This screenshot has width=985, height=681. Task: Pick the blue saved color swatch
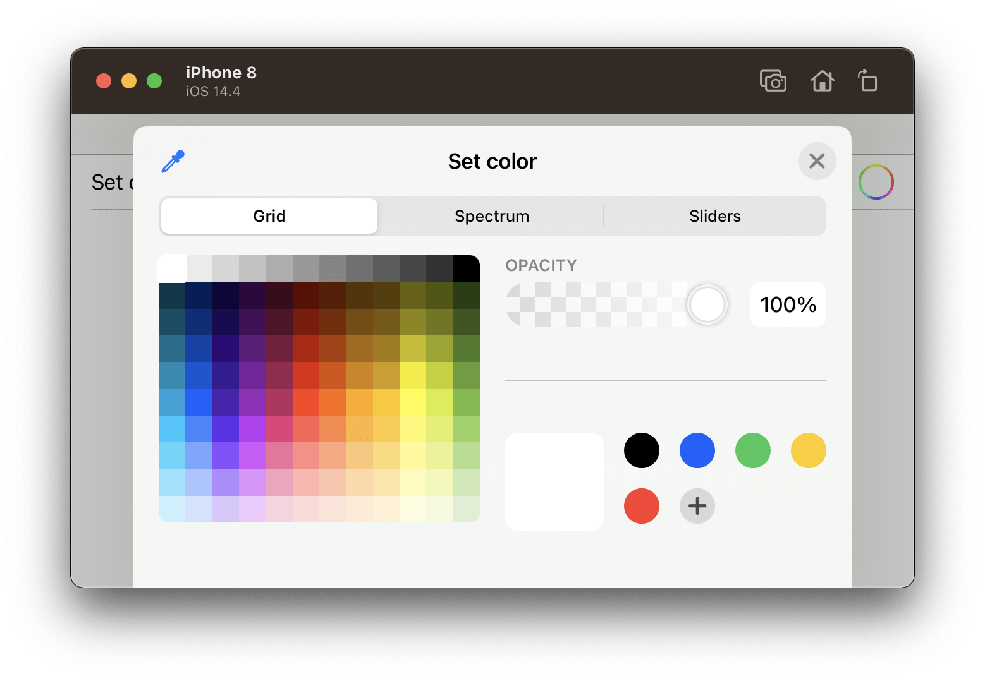(x=697, y=450)
